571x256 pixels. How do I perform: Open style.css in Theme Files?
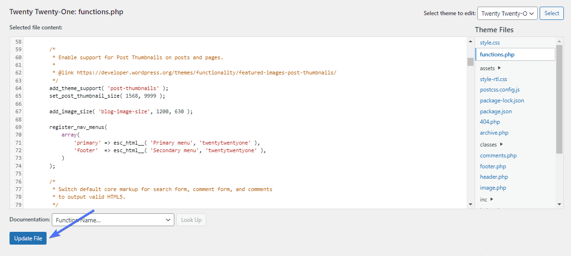(x=490, y=43)
